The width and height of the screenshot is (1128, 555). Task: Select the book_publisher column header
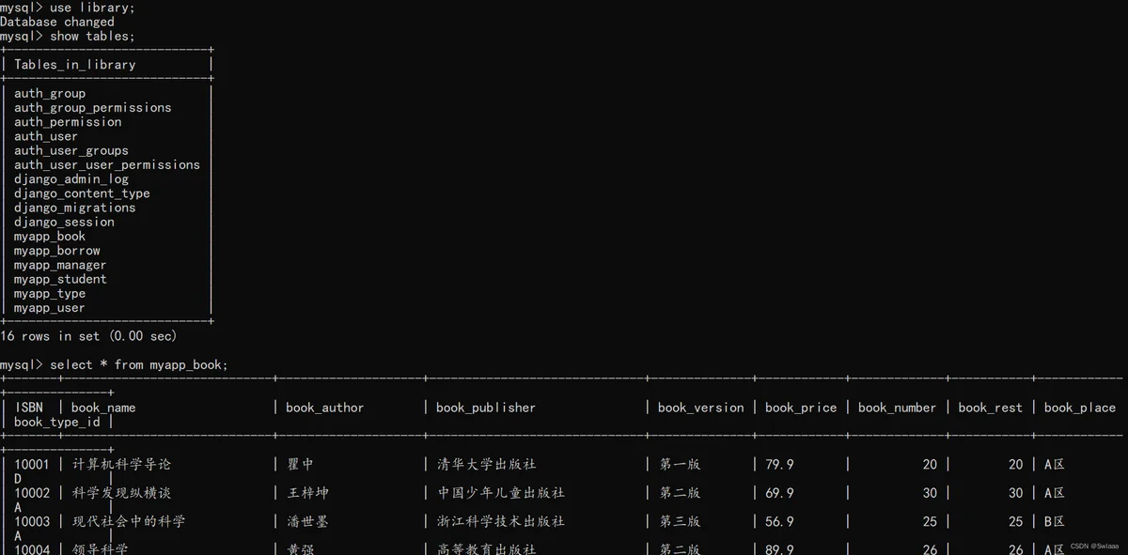point(486,408)
